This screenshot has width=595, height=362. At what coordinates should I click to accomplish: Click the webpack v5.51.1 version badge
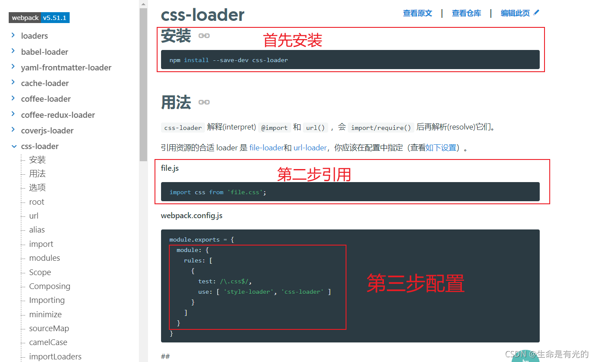point(39,18)
